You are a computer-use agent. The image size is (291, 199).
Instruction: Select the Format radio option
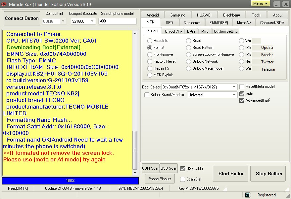(150, 48)
